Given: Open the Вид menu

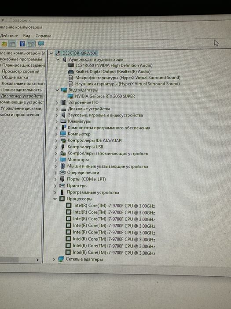Looking at the screenshot, I should coord(26,36).
